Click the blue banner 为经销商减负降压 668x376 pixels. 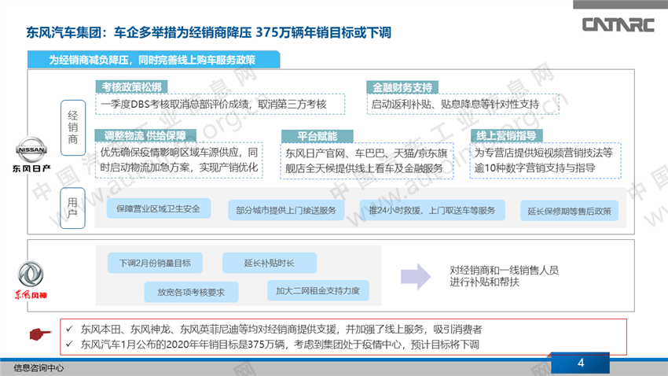(x=153, y=60)
